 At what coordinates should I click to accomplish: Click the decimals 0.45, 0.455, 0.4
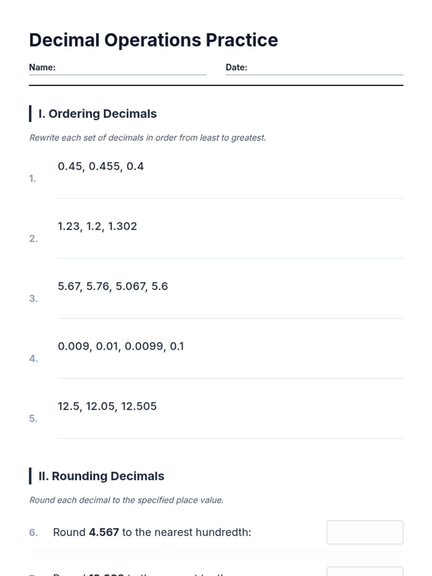coord(101,166)
